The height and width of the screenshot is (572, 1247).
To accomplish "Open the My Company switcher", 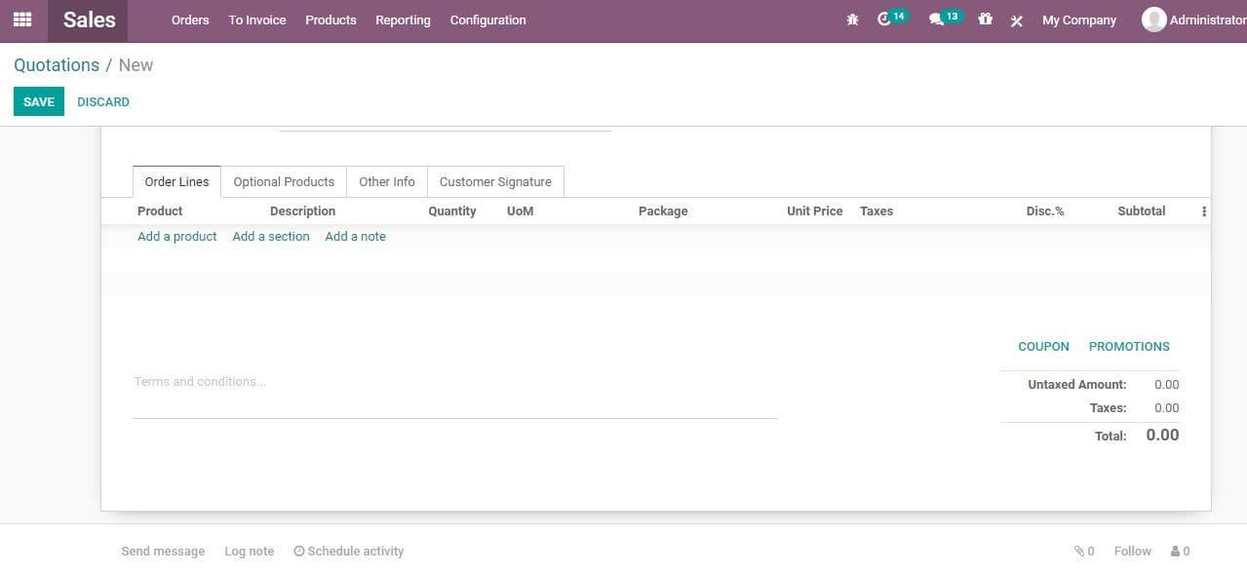I will [x=1078, y=19].
